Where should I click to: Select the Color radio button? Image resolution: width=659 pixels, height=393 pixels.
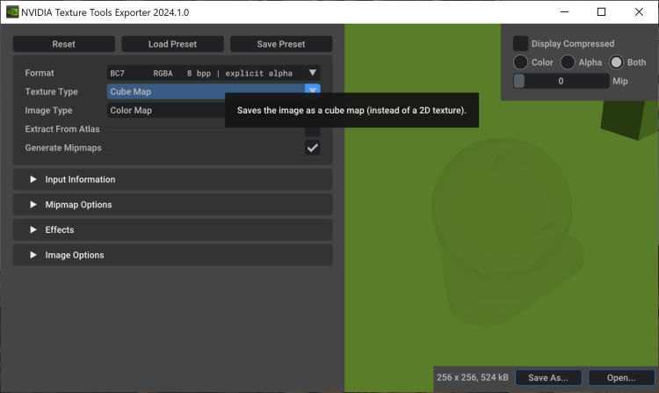[520, 62]
